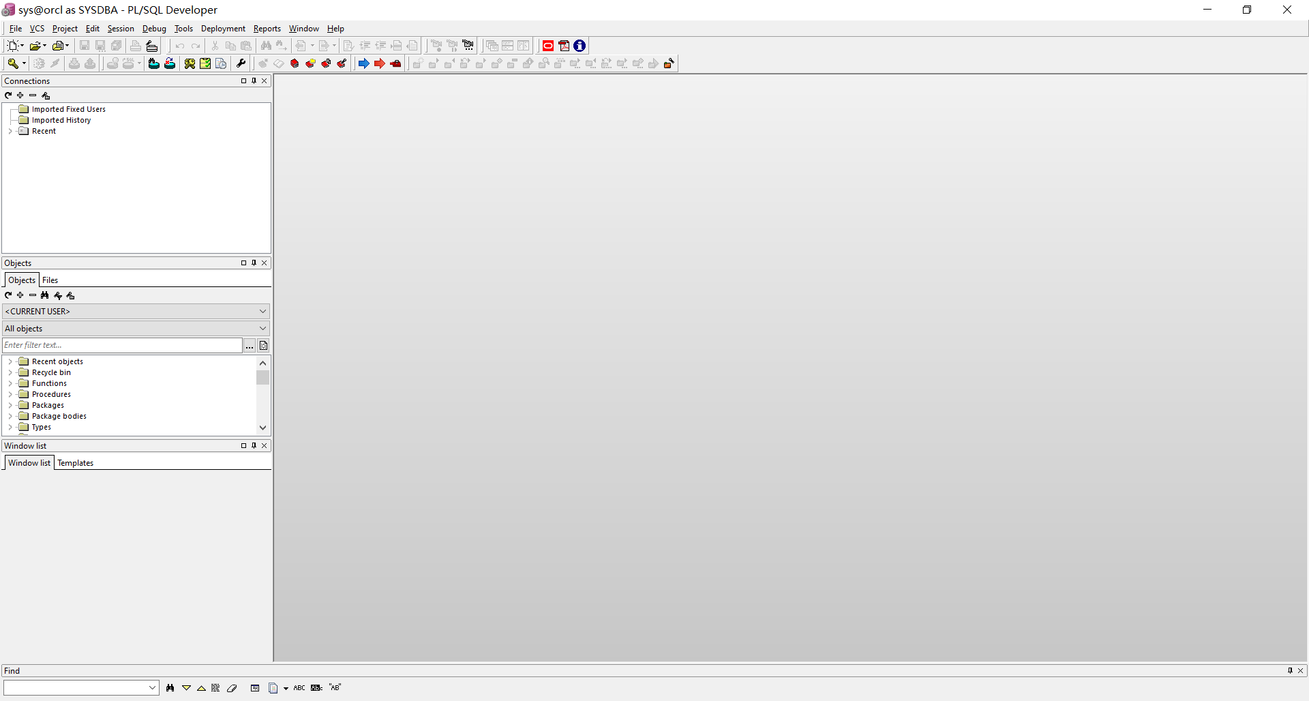Expand the Procedures folder

[10, 394]
